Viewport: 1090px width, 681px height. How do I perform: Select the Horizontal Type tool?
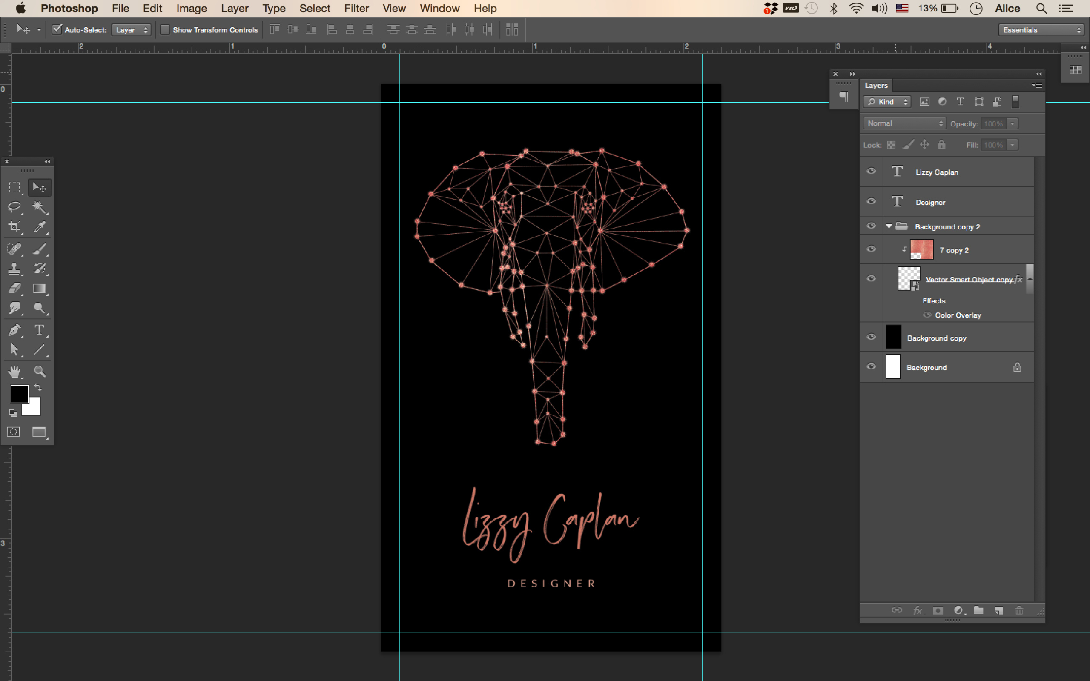pyautogui.click(x=40, y=330)
